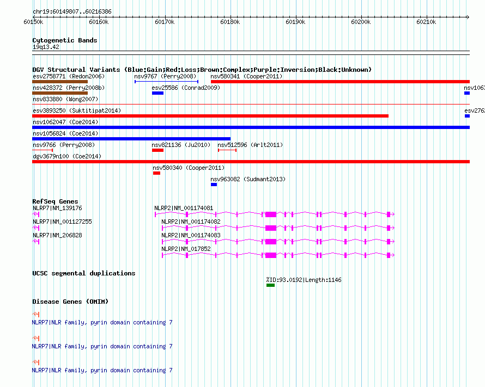Screen dimensions: 485x387
Task: Click the brown esv2758771 (Redon2006) variant bar
Action: (60, 82)
